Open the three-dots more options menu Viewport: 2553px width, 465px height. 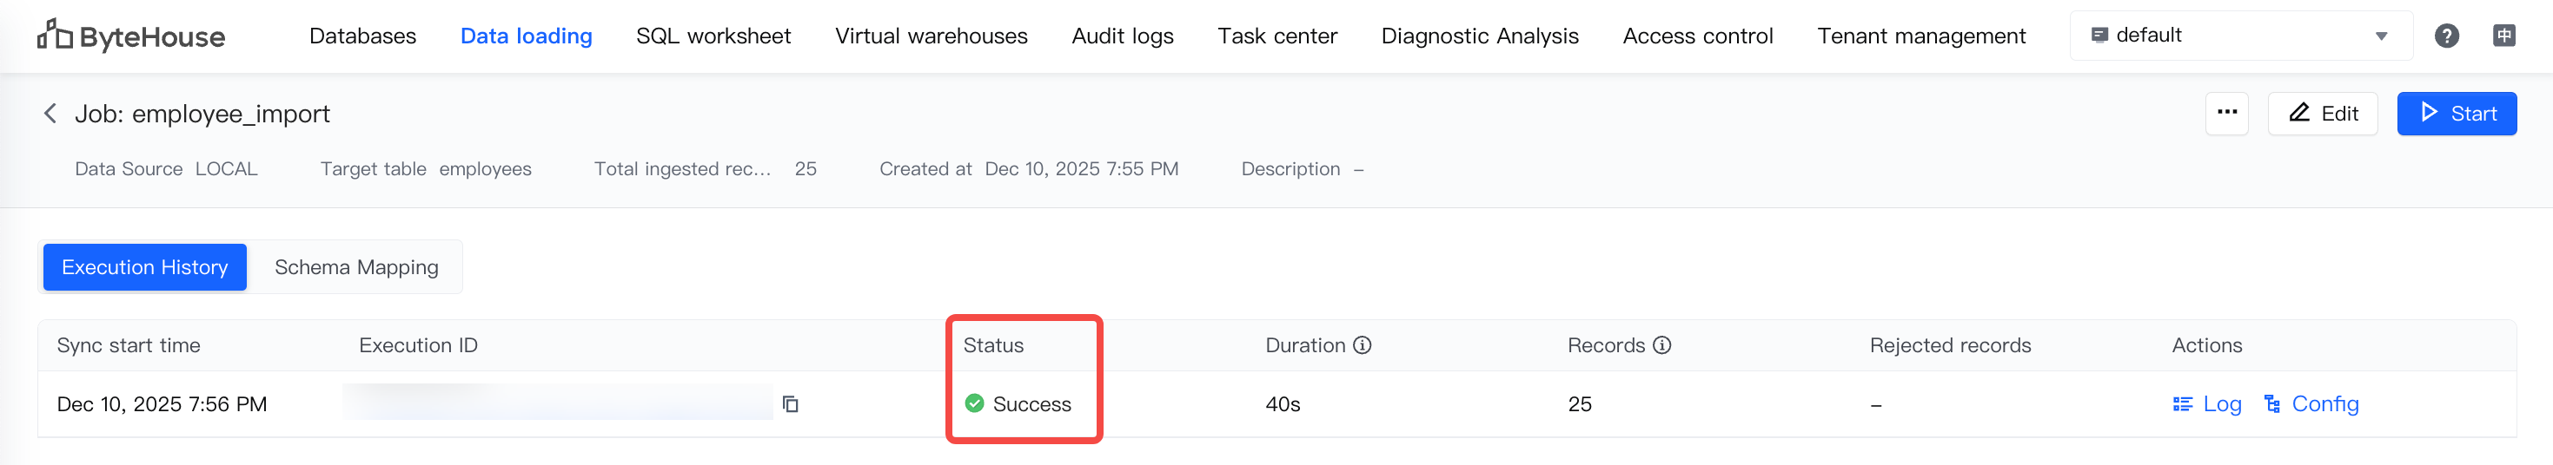[x=2227, y=113]
